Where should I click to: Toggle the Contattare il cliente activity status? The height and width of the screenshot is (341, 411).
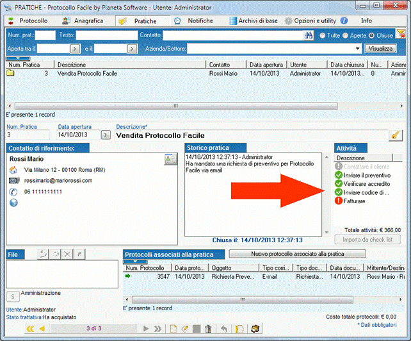click(339, 166)
